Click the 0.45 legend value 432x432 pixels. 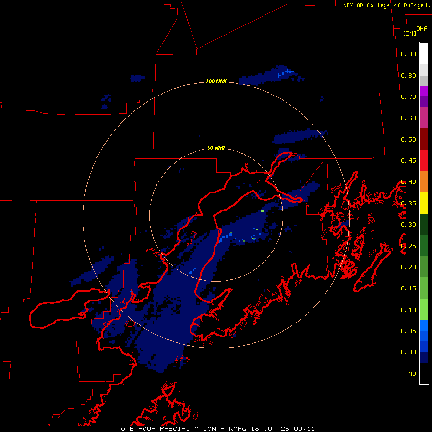408,161
